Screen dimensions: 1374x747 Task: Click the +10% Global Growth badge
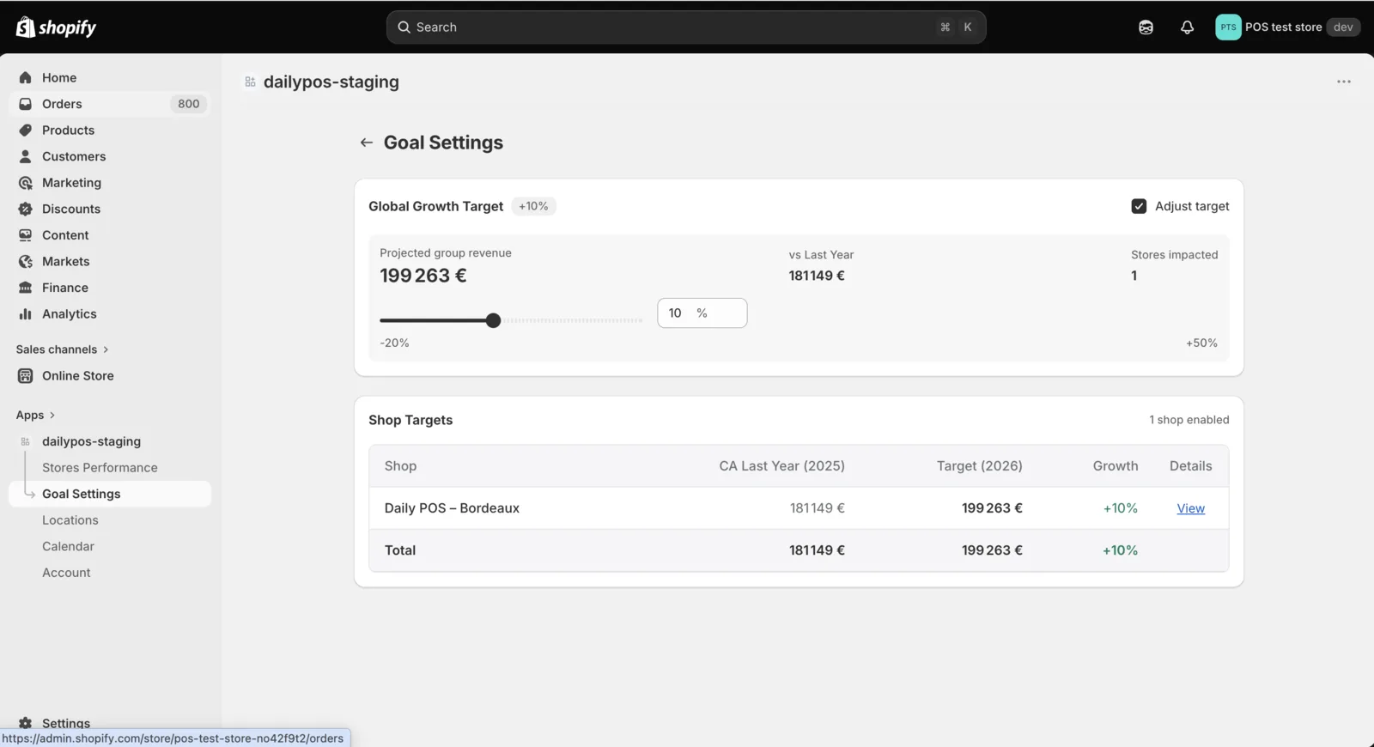pos(533,206)
